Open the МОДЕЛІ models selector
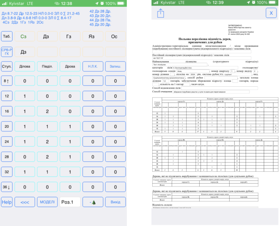Screen dimensions: 279x226 tap(48, 202)
